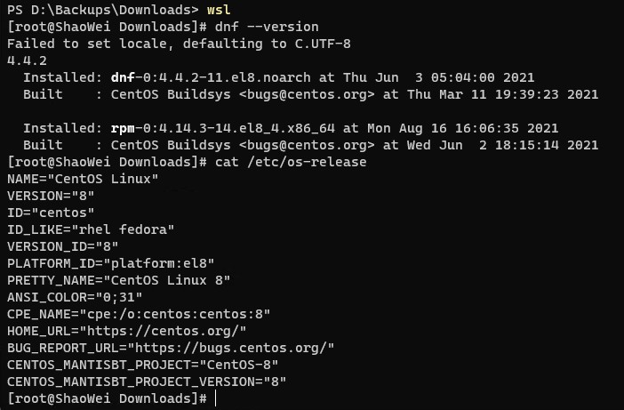The height and width of the screenshot is (410, 624).
Task: Click the ID_LIKE="rhel fedora" line
Action: click(91, 229)
